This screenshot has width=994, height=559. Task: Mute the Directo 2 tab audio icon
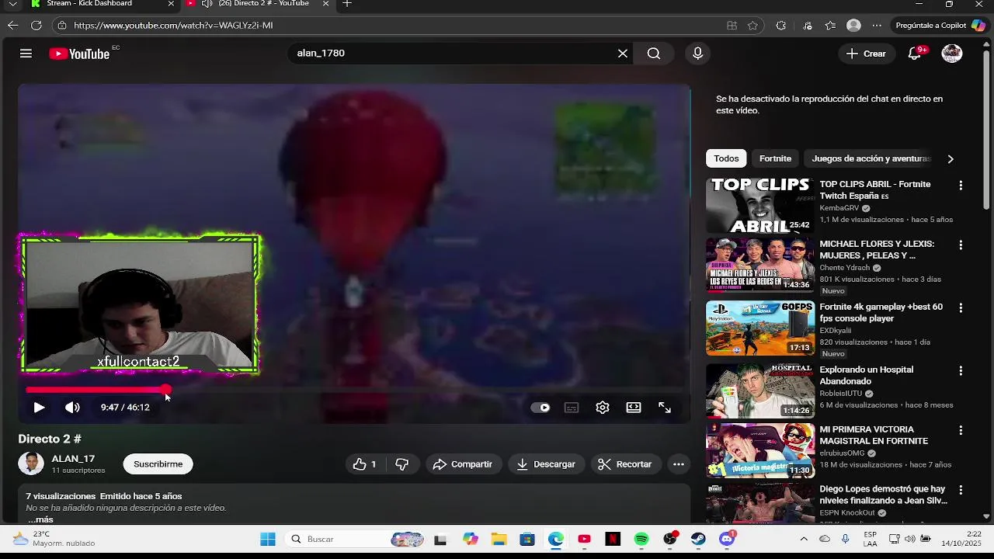207,4
